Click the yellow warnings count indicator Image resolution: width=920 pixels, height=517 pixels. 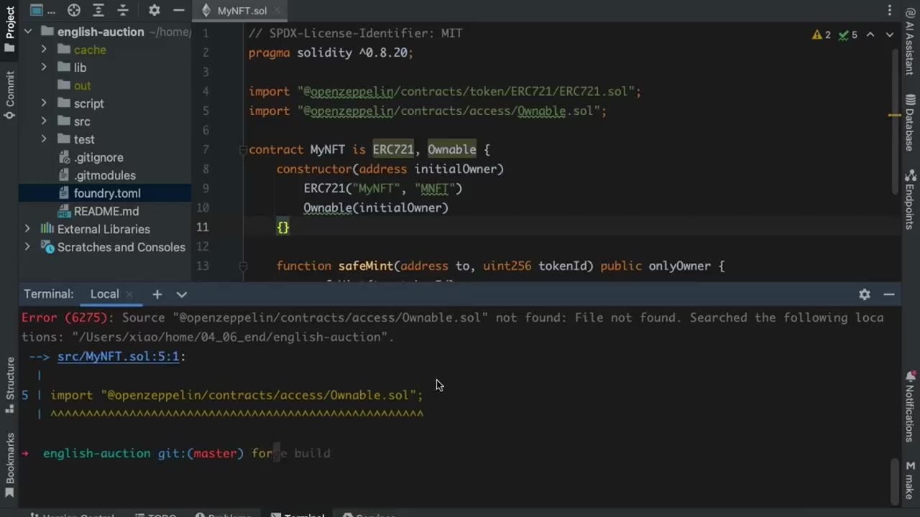click(x=822, y=34)
